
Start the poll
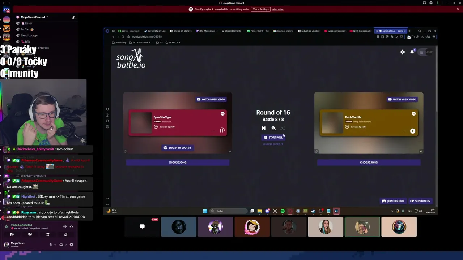(x=273, y=138)
